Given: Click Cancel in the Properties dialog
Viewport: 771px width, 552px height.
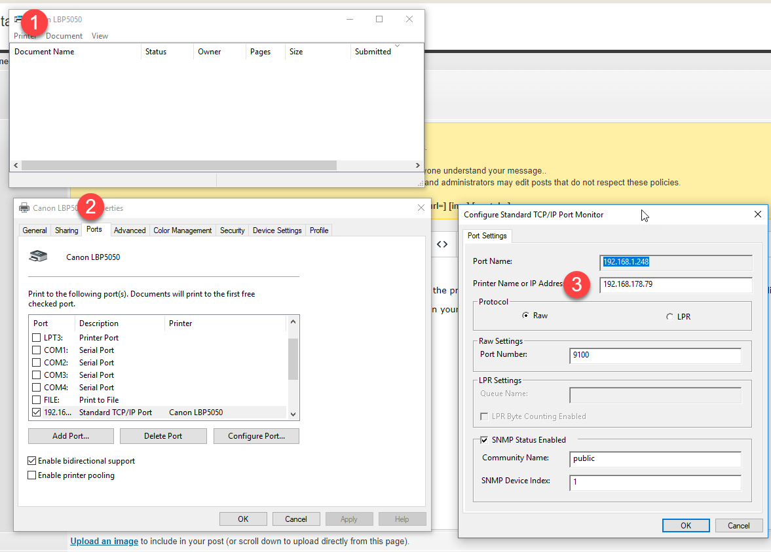Looking at the screenshot, I should click(296, 519).
